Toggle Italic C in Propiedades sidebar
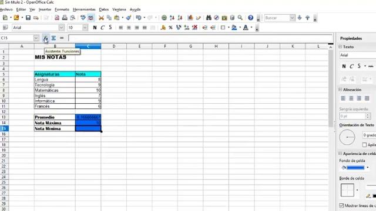 point(351,66)
